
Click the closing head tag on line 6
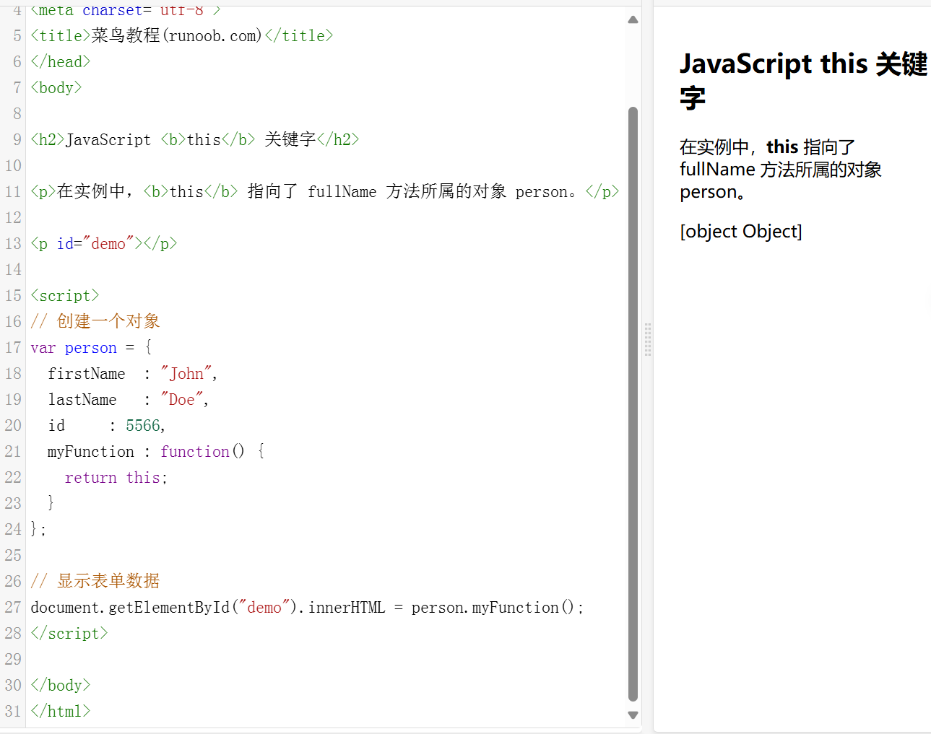(x=61, y=62)
